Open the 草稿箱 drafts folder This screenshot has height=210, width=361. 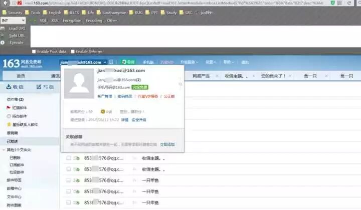12,133
